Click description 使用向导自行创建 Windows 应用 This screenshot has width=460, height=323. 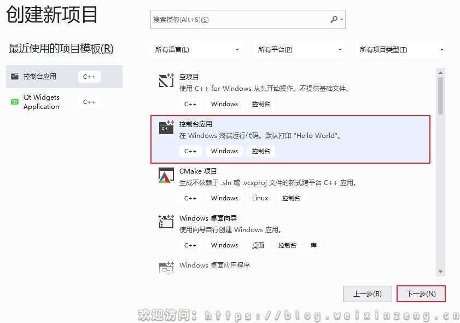pos(231,229)
